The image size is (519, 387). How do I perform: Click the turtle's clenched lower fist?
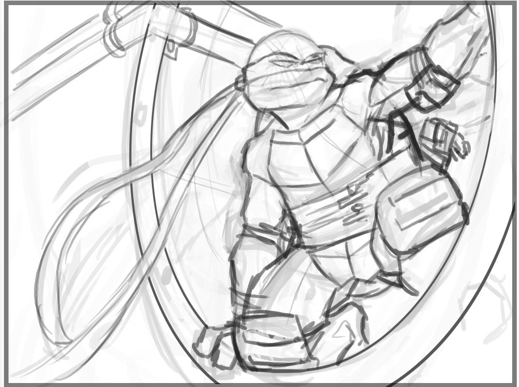(215, 346)
